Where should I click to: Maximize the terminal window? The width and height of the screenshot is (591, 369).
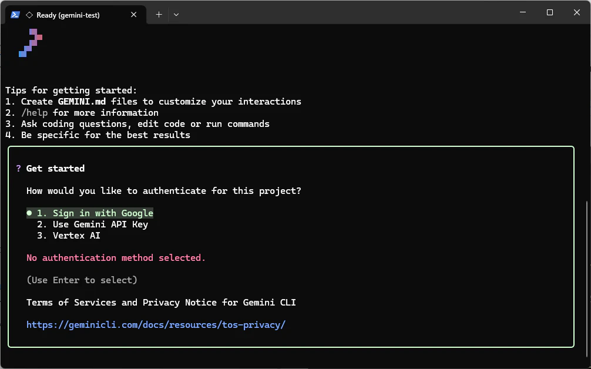click(550, 12)
